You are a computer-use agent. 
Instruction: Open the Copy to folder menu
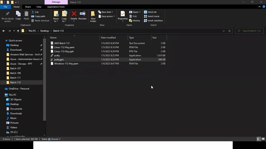[x=64, y=17]
